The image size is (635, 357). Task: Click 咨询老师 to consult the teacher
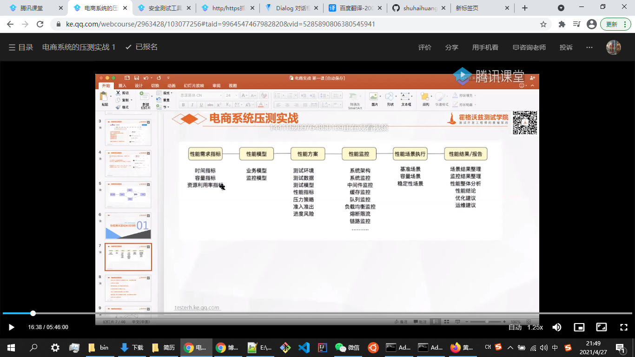tap(529, 47)
